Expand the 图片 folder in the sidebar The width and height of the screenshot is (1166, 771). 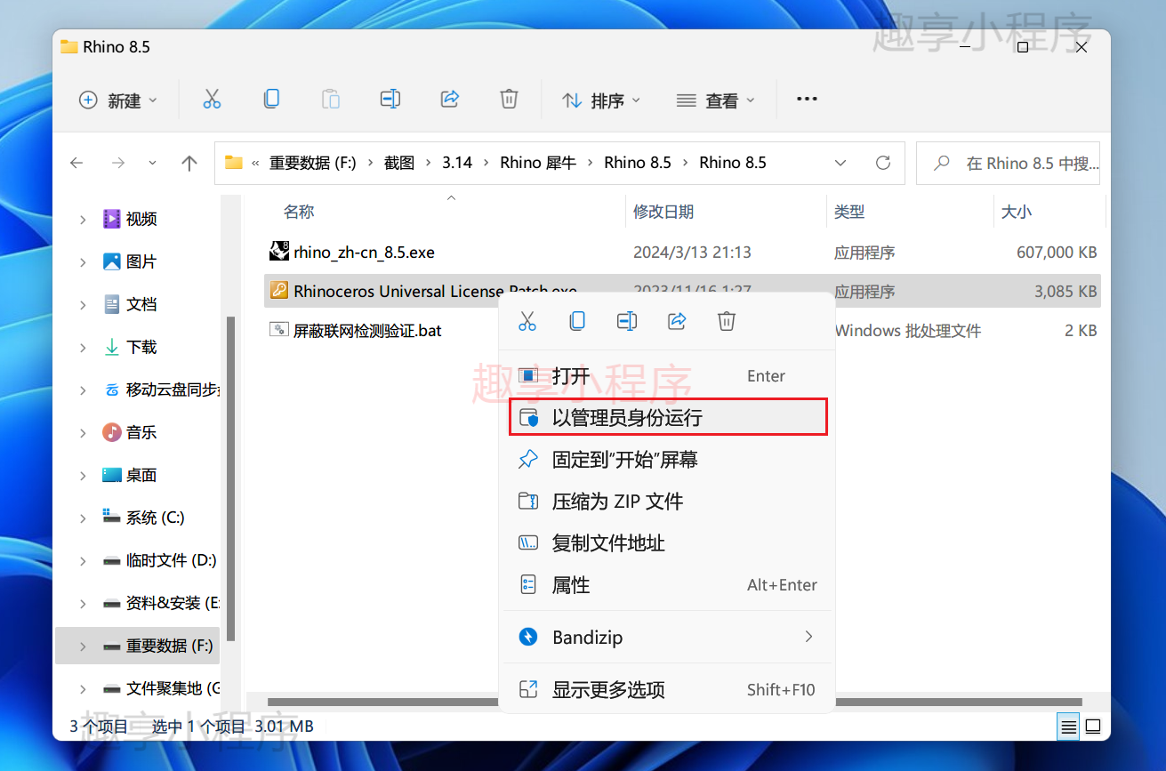coord(83,261)
